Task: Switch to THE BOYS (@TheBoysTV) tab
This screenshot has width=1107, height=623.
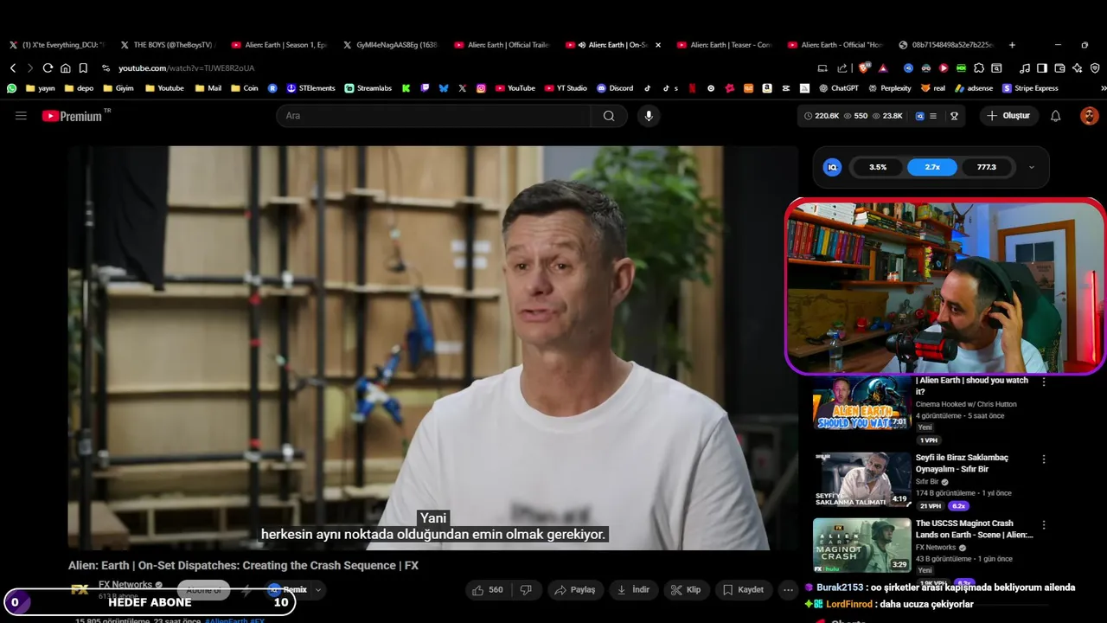Action: 166,45
